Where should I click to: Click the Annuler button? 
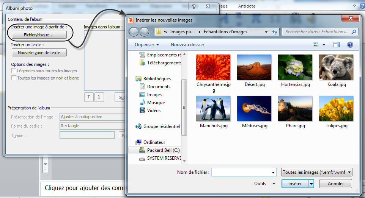click(336, 184)
